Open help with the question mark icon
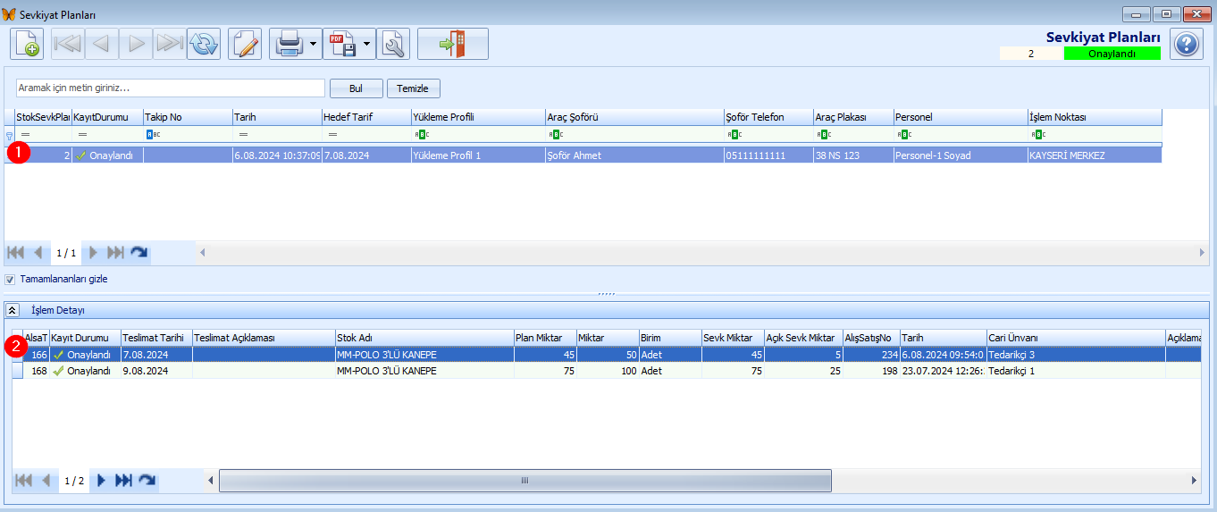1217x512 pixels. click(x=1187, y=44)
